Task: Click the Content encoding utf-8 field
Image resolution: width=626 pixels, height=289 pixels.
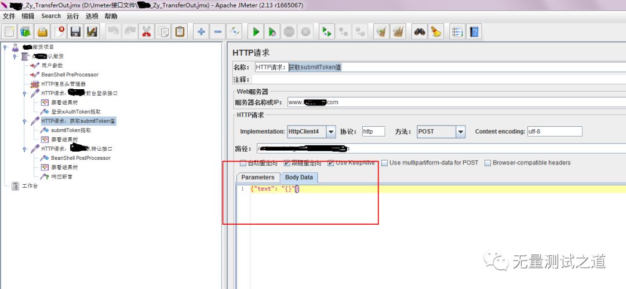Action: [x=554, y=131]
